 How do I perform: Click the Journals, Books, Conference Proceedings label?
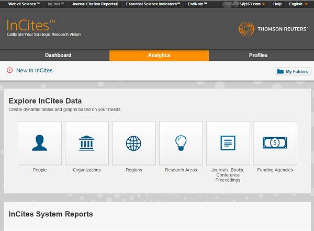(x=228, y=175)
